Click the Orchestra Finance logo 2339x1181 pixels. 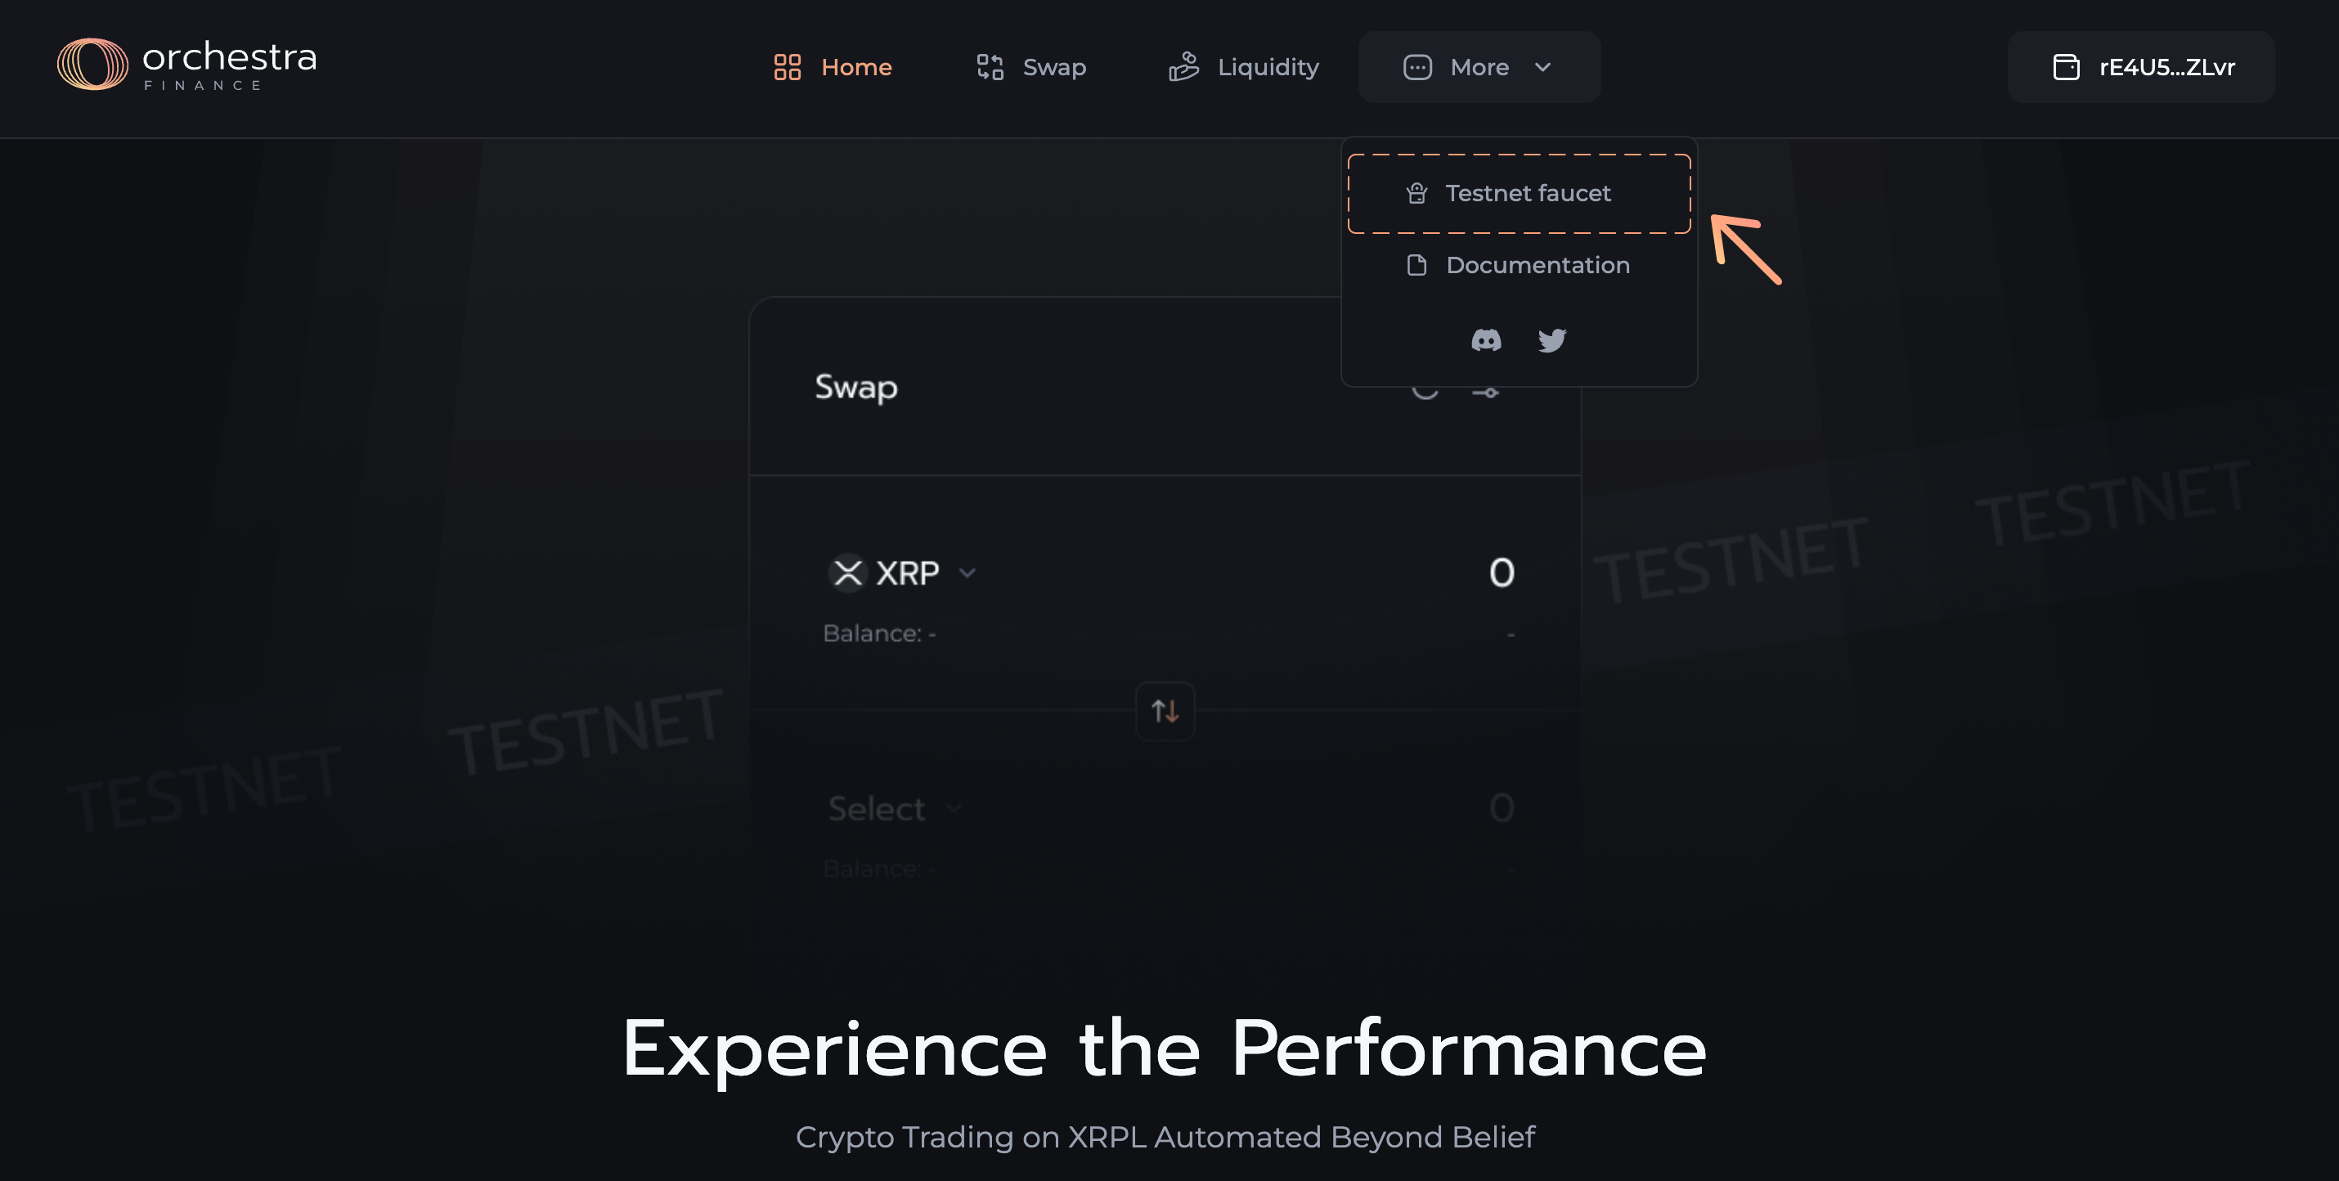[186, 65]
